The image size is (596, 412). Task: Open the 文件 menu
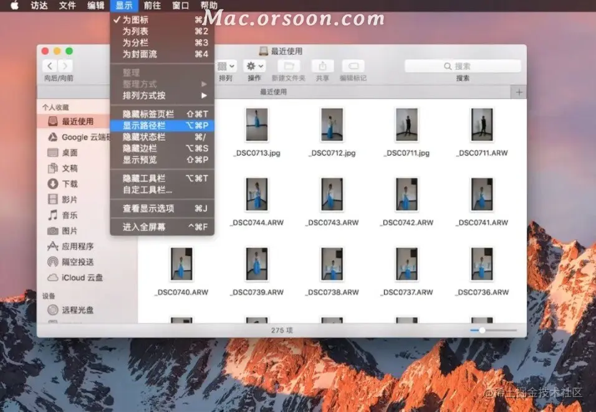click(x=67, y=6)
